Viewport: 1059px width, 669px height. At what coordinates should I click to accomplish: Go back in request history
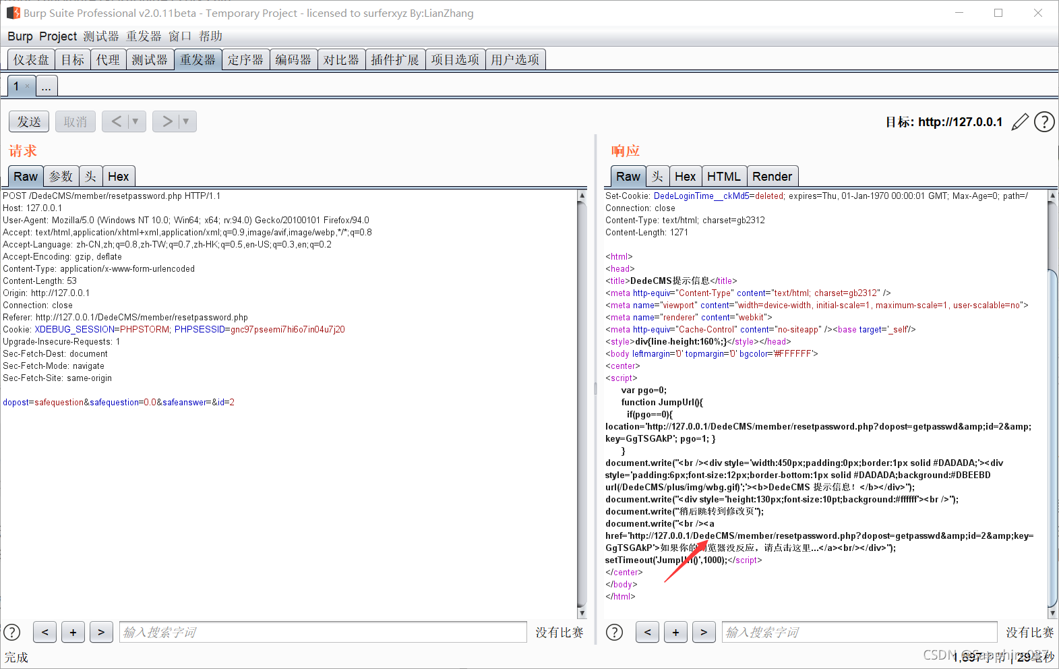[x=116, y=122]
